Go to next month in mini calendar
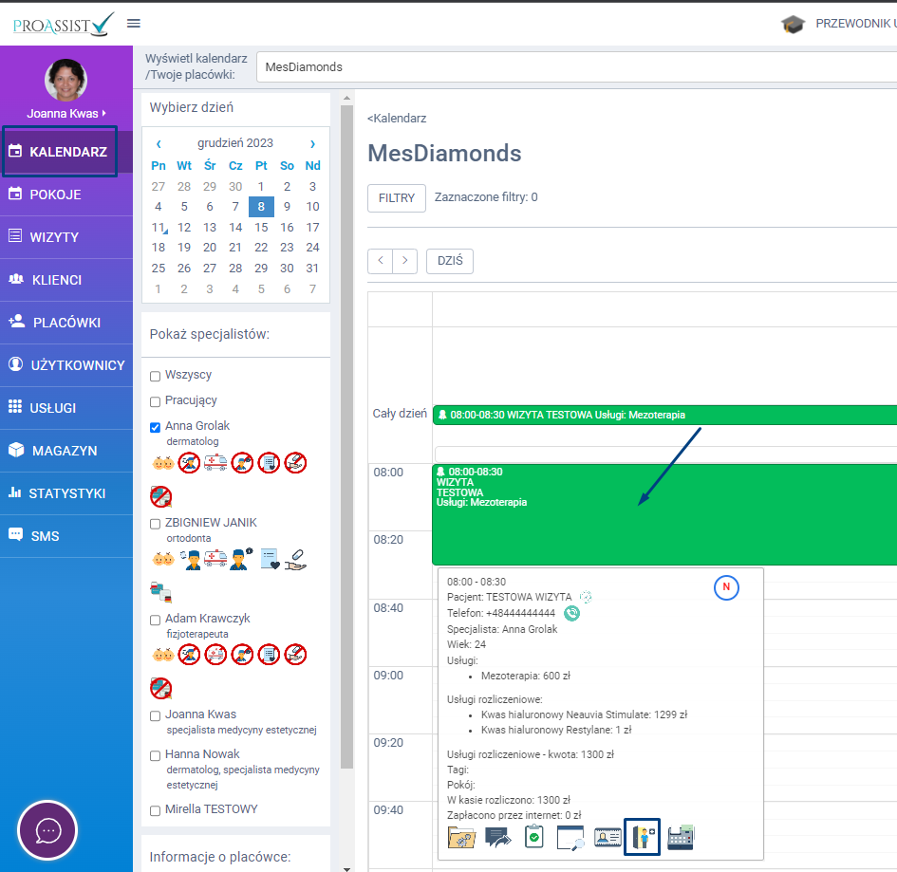This screenshot has width=897, height=872. click(312, 143)
